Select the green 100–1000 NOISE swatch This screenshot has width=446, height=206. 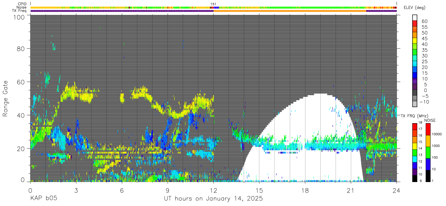pyautogui.click(x=428, y=153)
